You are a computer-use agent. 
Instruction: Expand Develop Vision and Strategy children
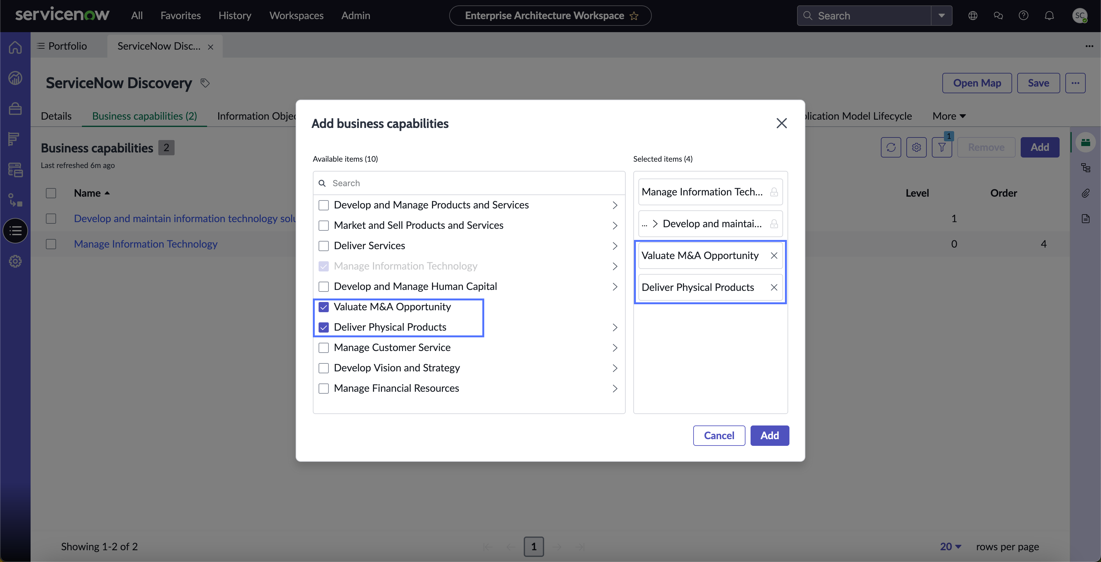[615, 368]
